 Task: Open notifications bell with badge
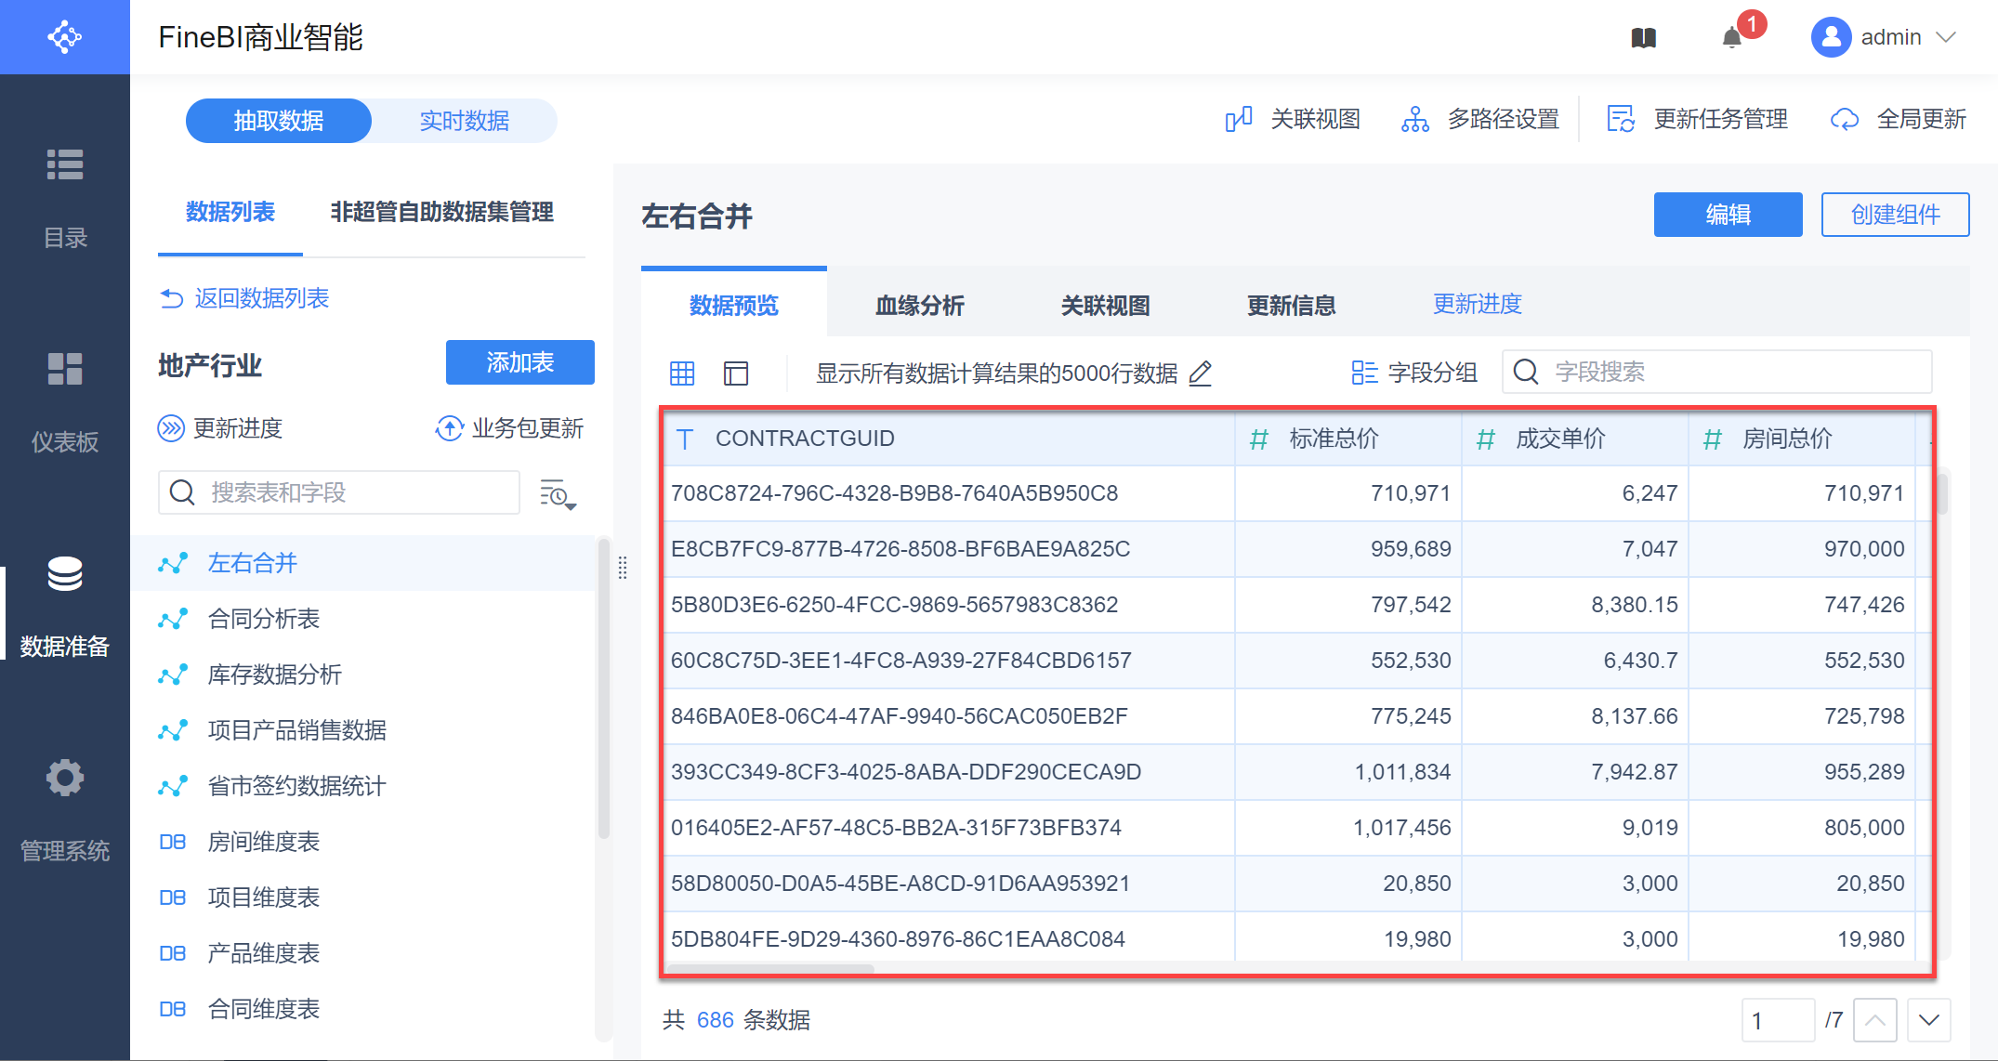click(1732, 38)
